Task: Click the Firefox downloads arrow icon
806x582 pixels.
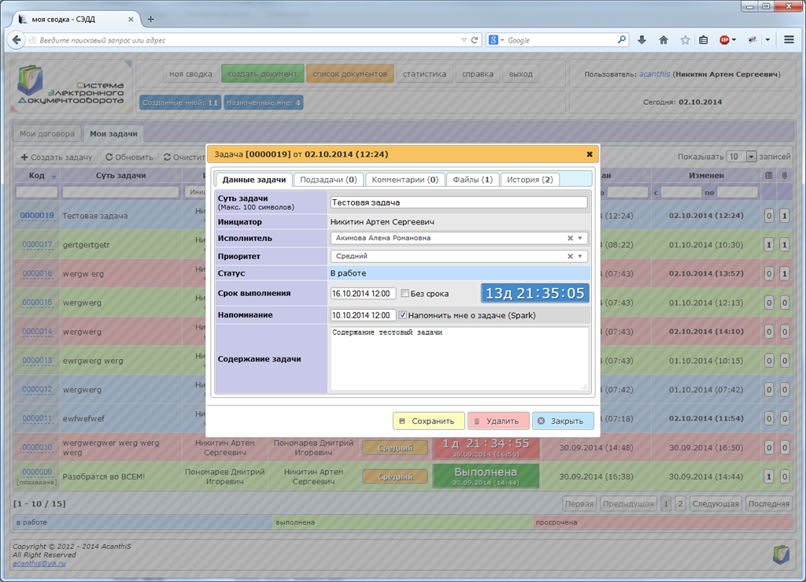Action: pyautogui.click(x=641, y=40)
